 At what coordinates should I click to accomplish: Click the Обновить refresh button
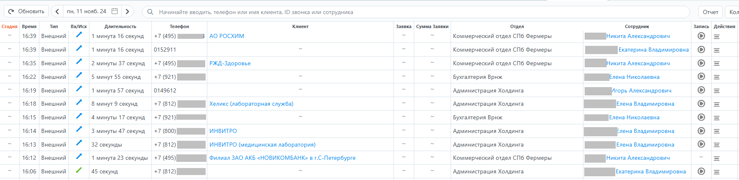click(x=26, y=12)
